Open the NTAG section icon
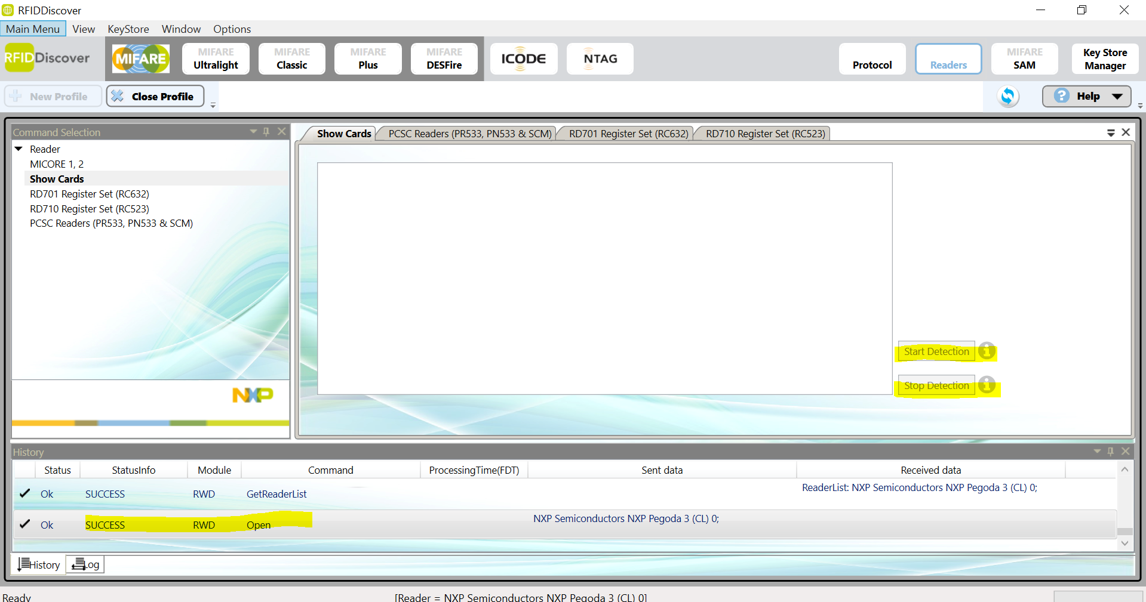 [600, 58]
